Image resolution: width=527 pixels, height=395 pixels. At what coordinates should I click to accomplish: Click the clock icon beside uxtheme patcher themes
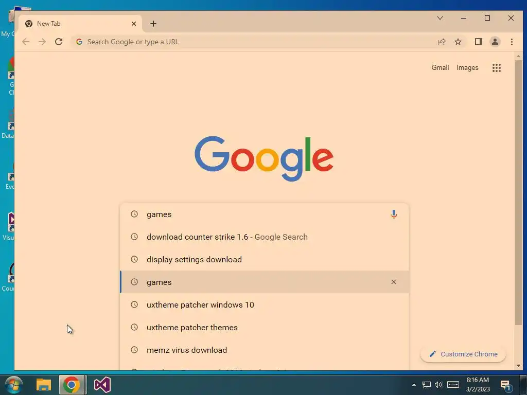pos(134,327)
